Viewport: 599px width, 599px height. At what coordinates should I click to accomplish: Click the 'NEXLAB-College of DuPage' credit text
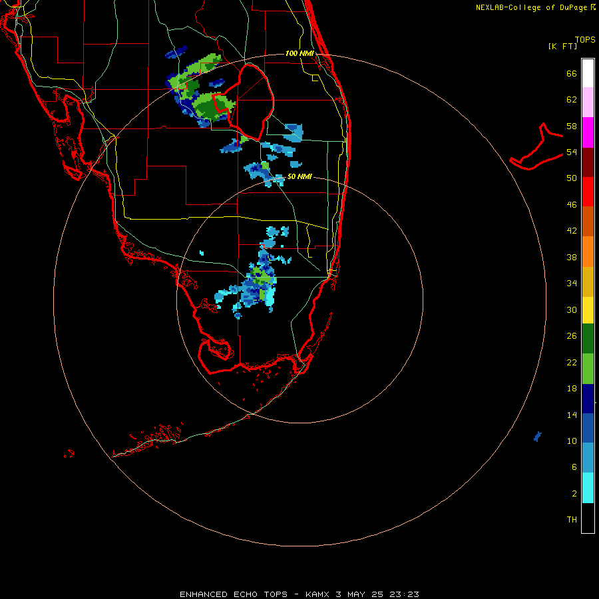[531, 7]
